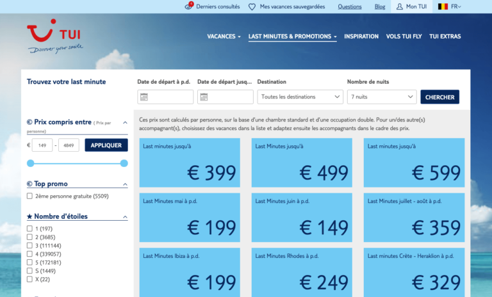Go to Vols TUI Fly
This screenshot has width=492, height=297.
pyautogui.click(x=404, y=36)
